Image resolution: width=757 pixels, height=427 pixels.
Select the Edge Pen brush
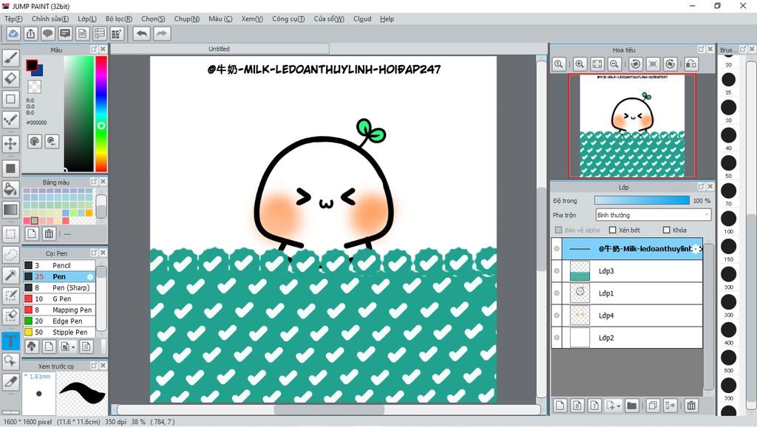[x=59, y=321]
